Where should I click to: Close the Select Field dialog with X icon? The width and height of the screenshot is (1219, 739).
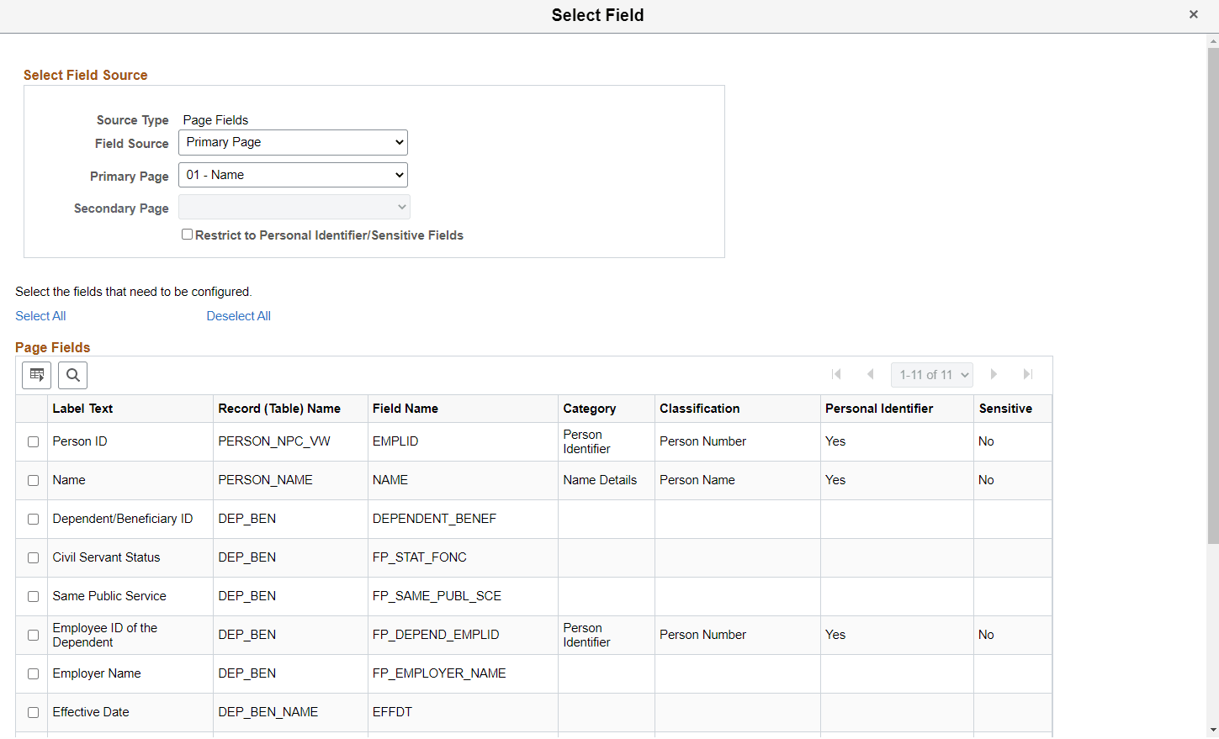(1193, 14)
